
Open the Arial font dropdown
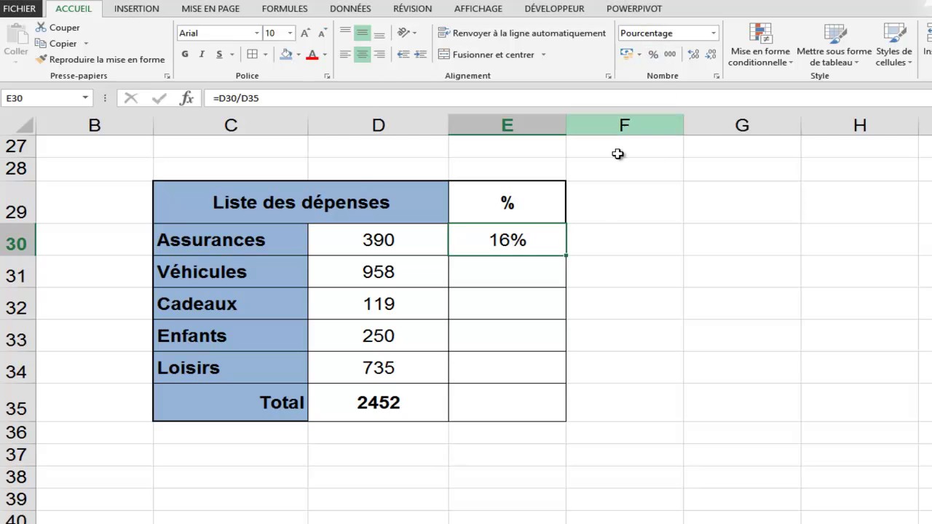pos(256,33)
